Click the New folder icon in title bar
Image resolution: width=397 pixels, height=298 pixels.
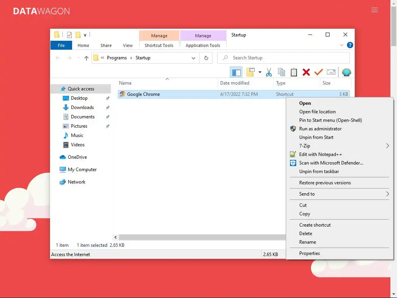[x=78, y=35]
